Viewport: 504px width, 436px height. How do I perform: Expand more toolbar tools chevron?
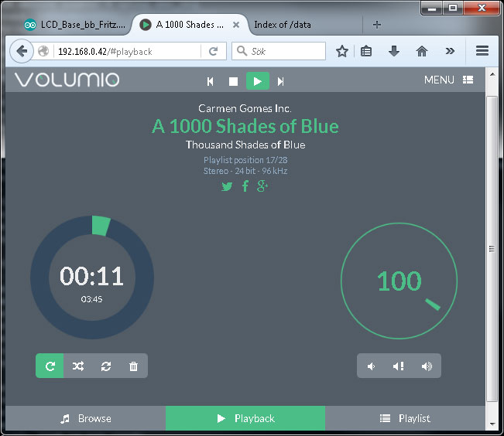[450, 51]
